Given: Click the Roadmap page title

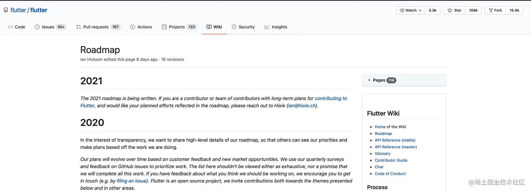Looking at the screenshot, I should pos(100,49).
